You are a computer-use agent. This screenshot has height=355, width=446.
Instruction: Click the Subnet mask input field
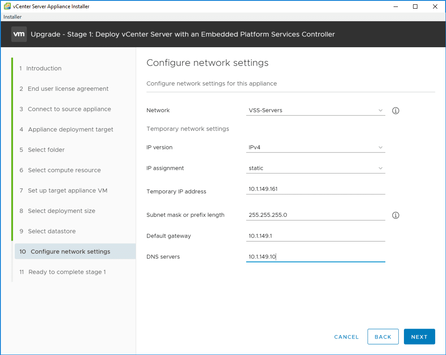[315, 215]
